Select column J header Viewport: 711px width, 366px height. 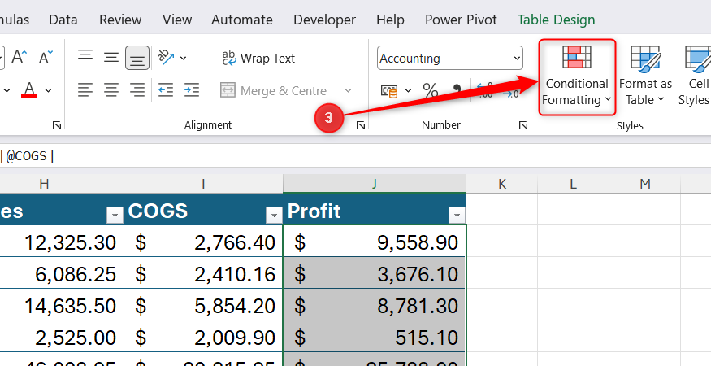point(375,184)
